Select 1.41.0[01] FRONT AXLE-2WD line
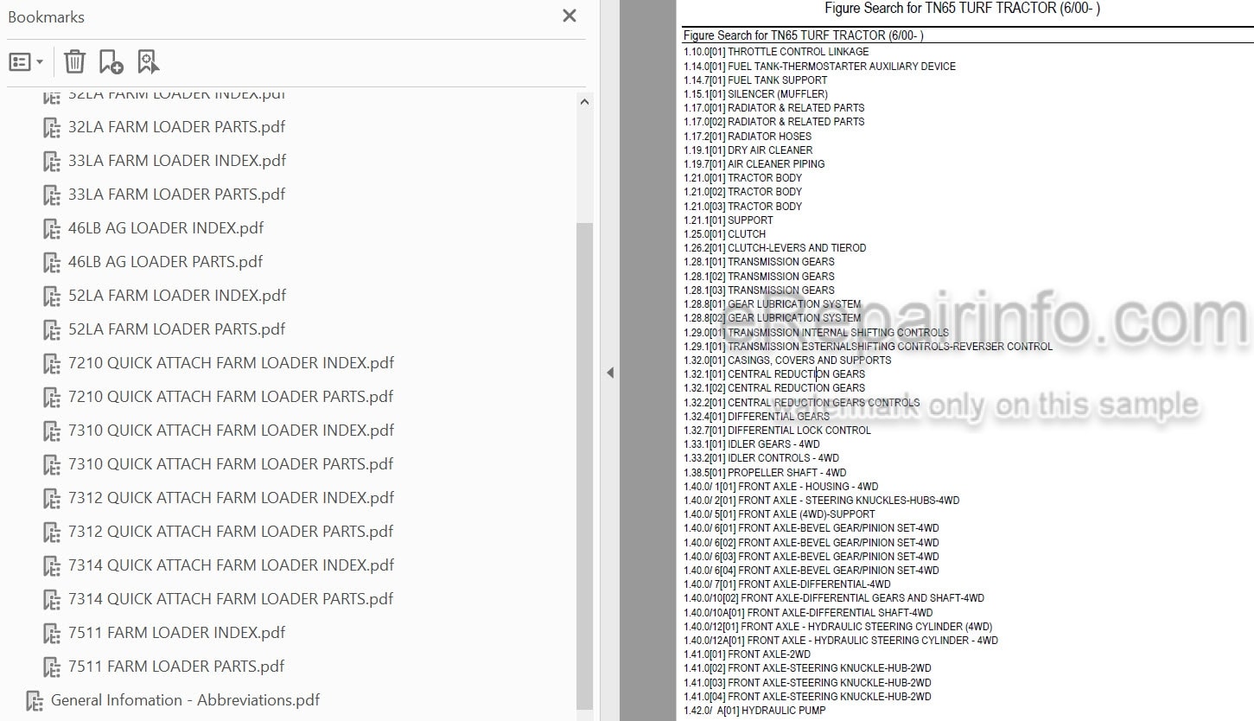Screen dimensions: 1254x721 747,654
